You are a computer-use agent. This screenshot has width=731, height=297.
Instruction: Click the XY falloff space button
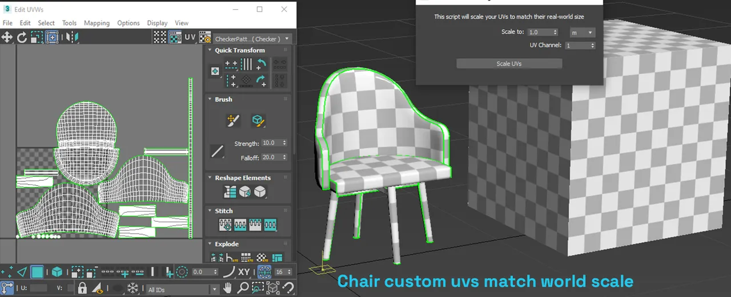click(244, 272)
